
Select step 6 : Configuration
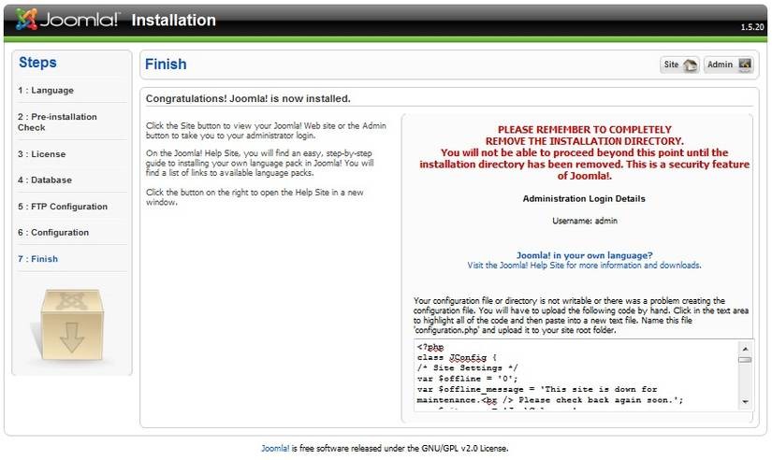tap(53, 232)
